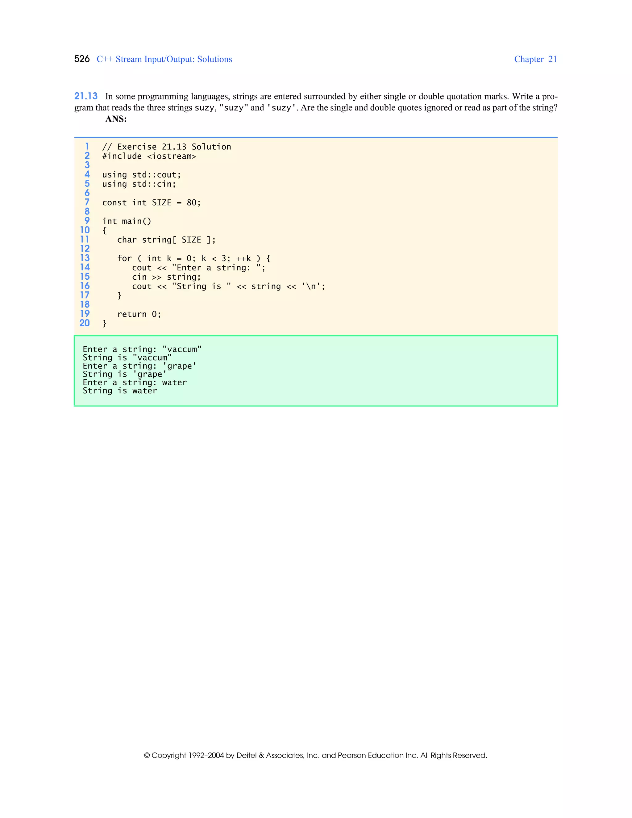Click output line 'Enter a string: "vaccum"'

pos(142,349)
